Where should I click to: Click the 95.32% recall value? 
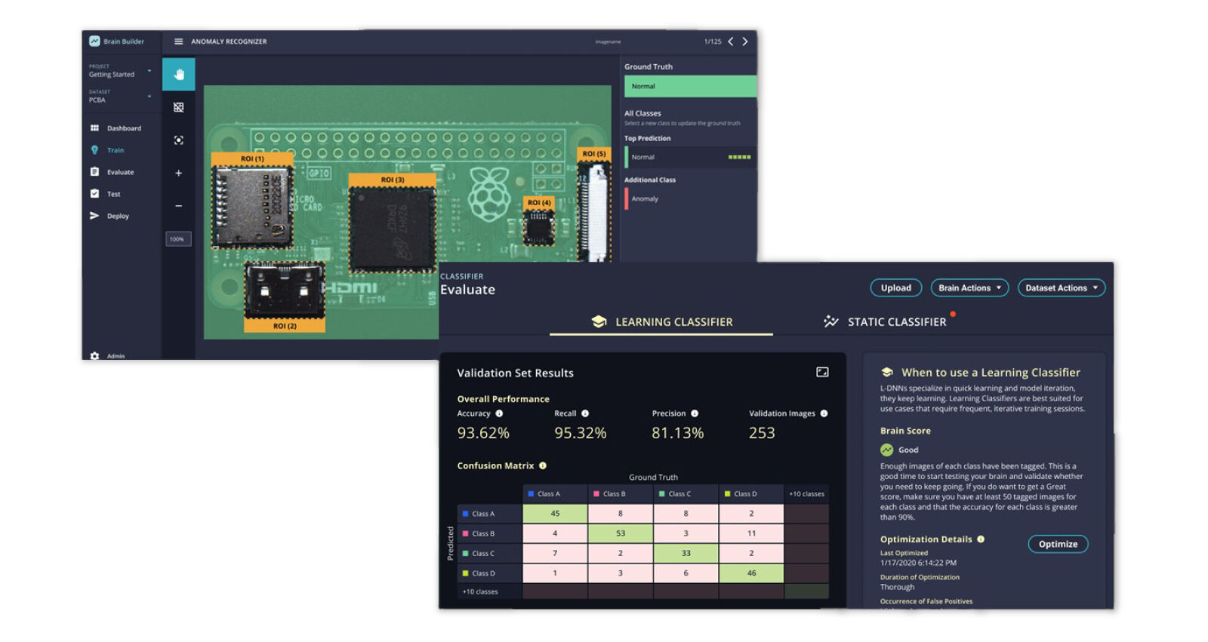(x=581, y=433)
